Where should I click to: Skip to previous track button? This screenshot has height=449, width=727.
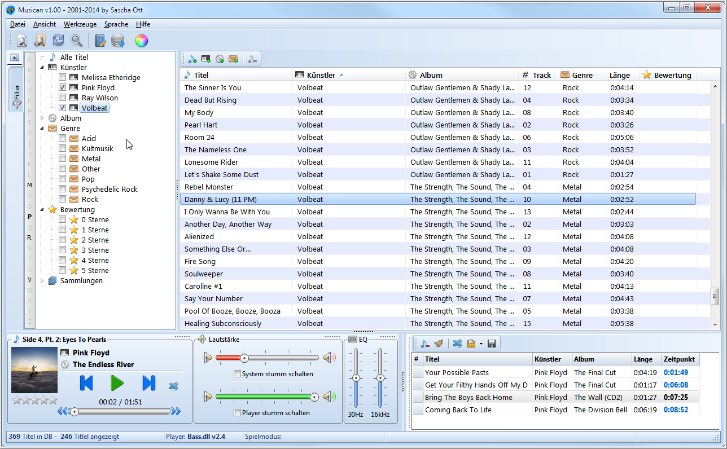tap(86, 384)
